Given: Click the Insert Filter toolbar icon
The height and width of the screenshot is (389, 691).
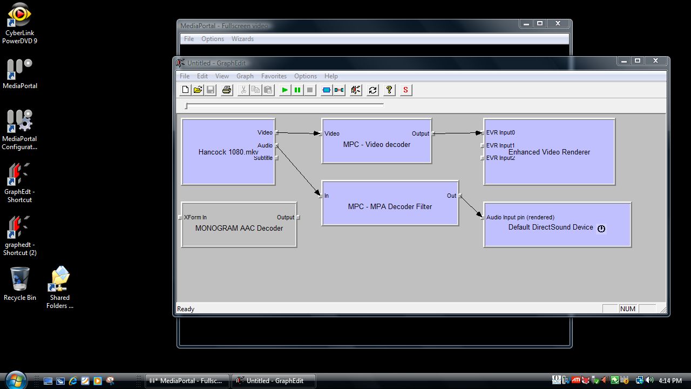Looking at the screenshot, I should 326,90.
